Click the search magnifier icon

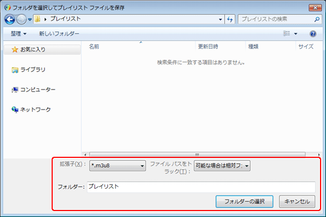[x=317, y=19]
